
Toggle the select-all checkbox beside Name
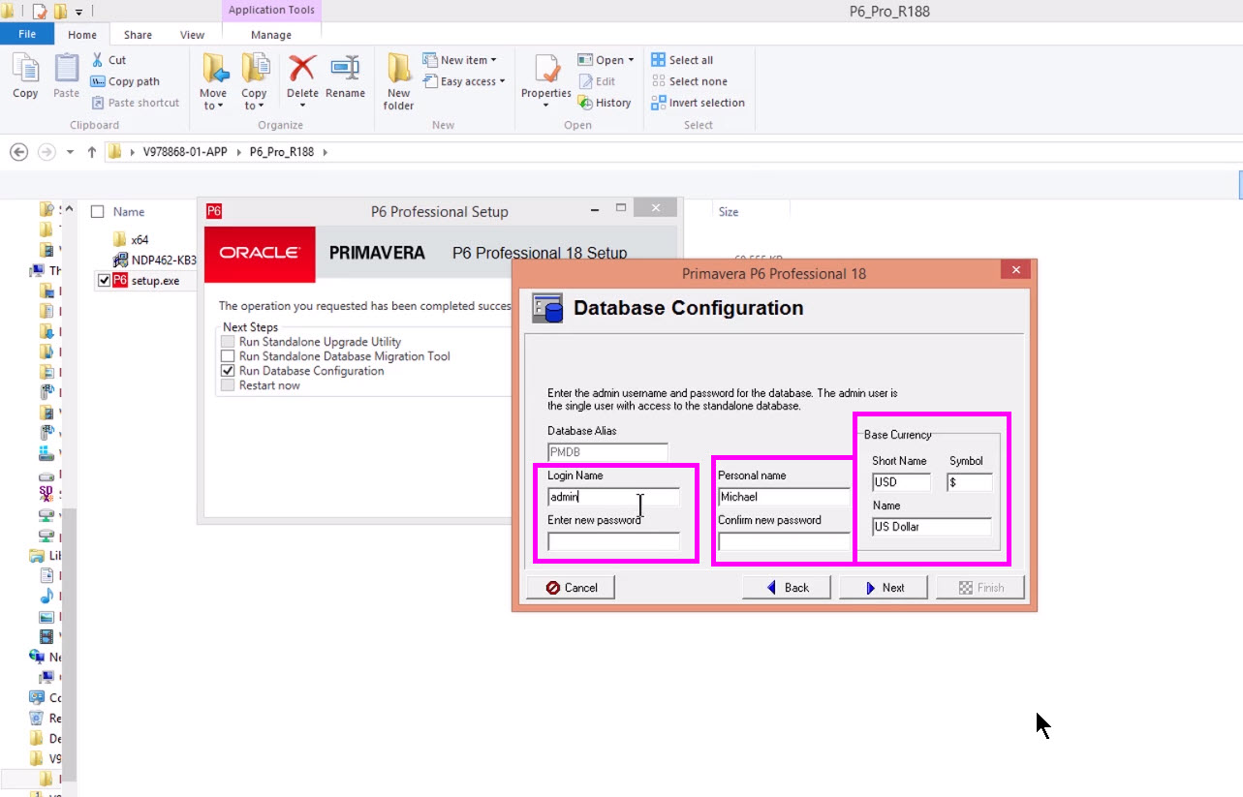coord(97,211)
